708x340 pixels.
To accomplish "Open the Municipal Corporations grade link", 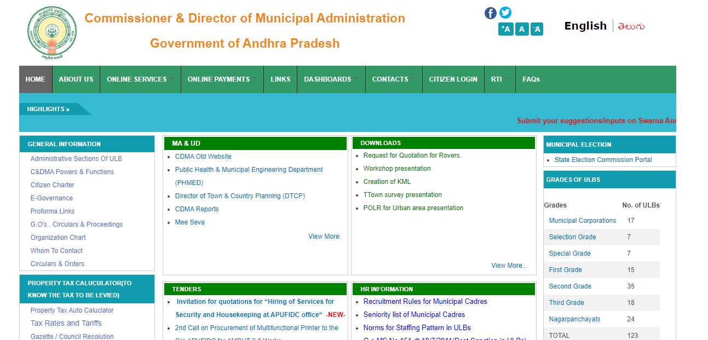I will [583, 221].
